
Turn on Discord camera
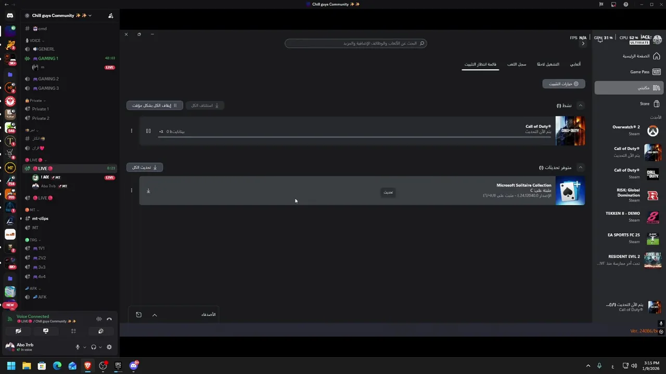[18, 331]
